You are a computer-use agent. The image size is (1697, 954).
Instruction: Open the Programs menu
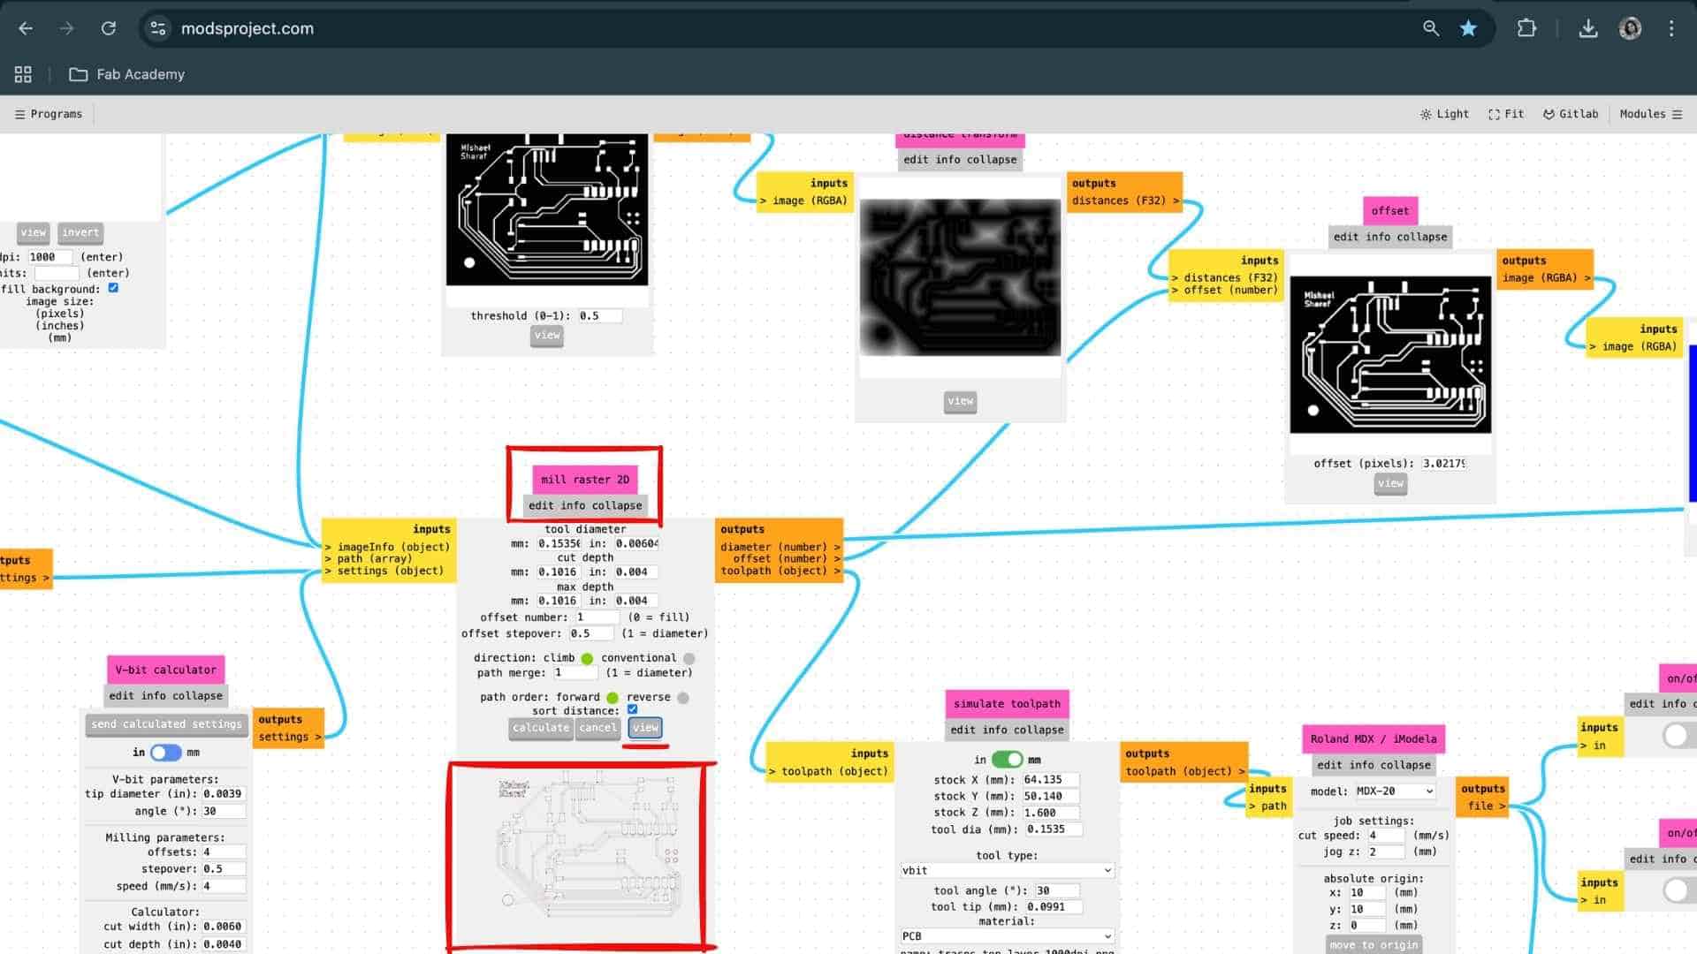[49, 114]
